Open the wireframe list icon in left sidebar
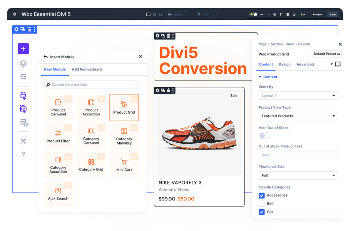The width and height of the screenshot is (353, 231). point(23,77)
